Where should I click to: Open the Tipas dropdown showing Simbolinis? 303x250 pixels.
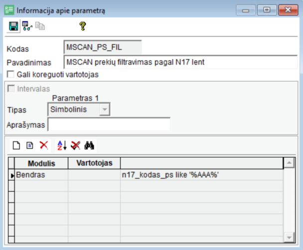coord(104,110)
